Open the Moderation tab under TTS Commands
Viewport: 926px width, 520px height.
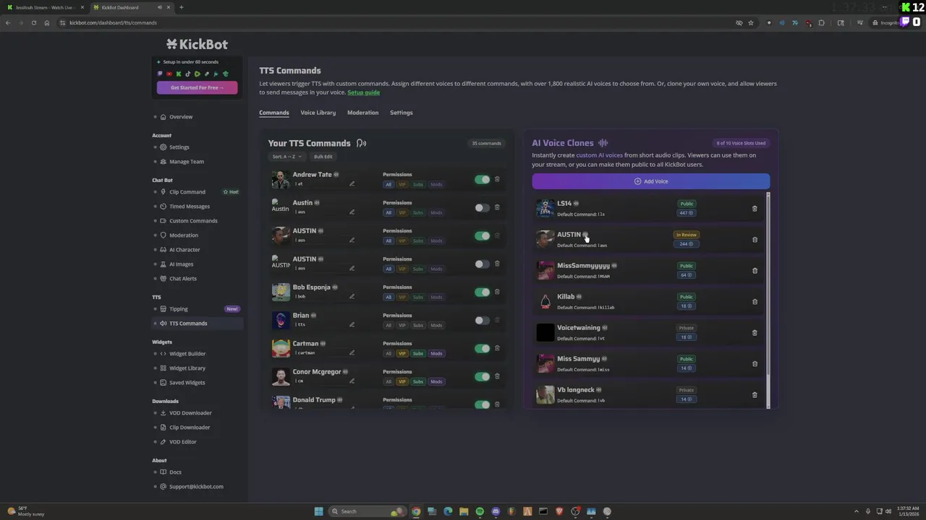[x=362, y=113]
